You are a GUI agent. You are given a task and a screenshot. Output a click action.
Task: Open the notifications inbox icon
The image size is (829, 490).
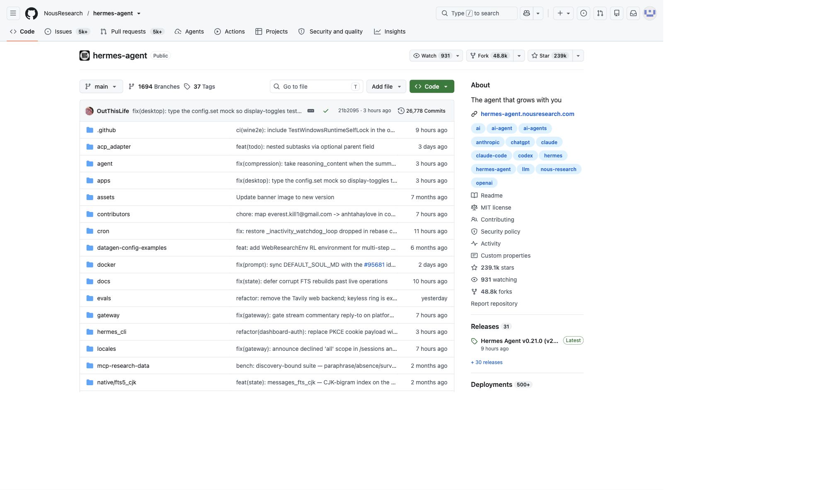tap(633, 13)
